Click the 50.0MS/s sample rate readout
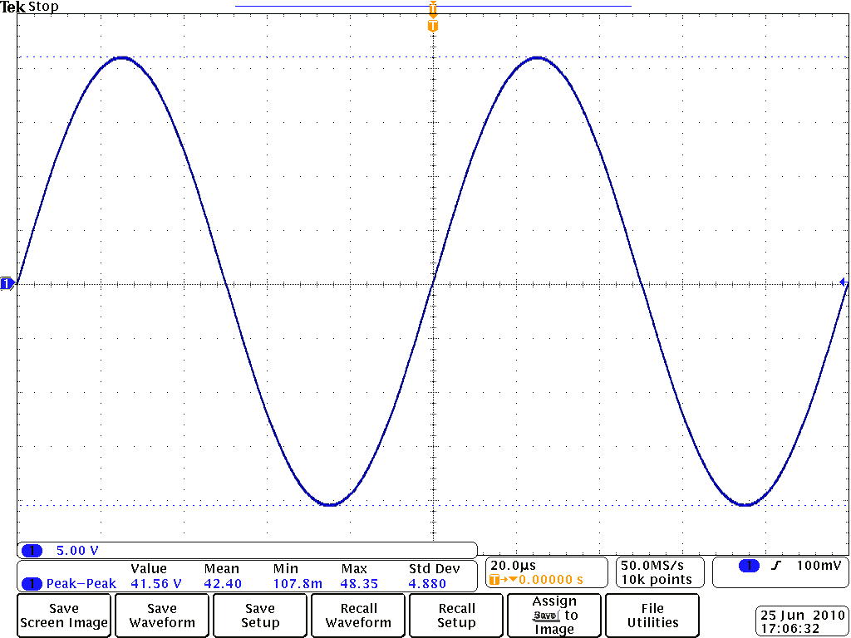Screen dimensions: 851x638 pyautogui.click(x=652, y=566)
